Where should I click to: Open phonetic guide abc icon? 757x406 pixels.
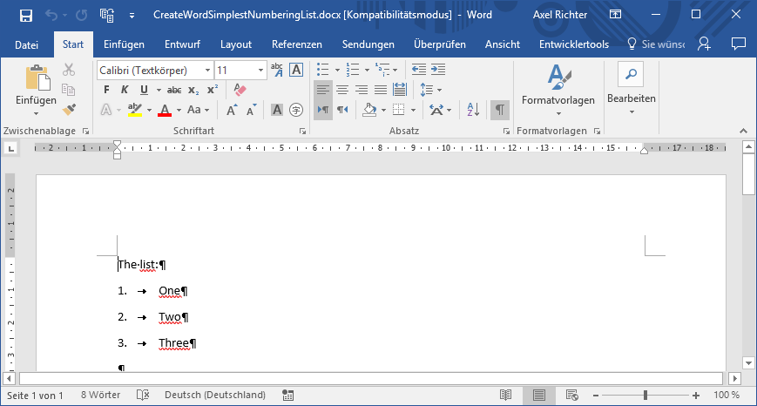pyautogui.click(x=277, y=70)
